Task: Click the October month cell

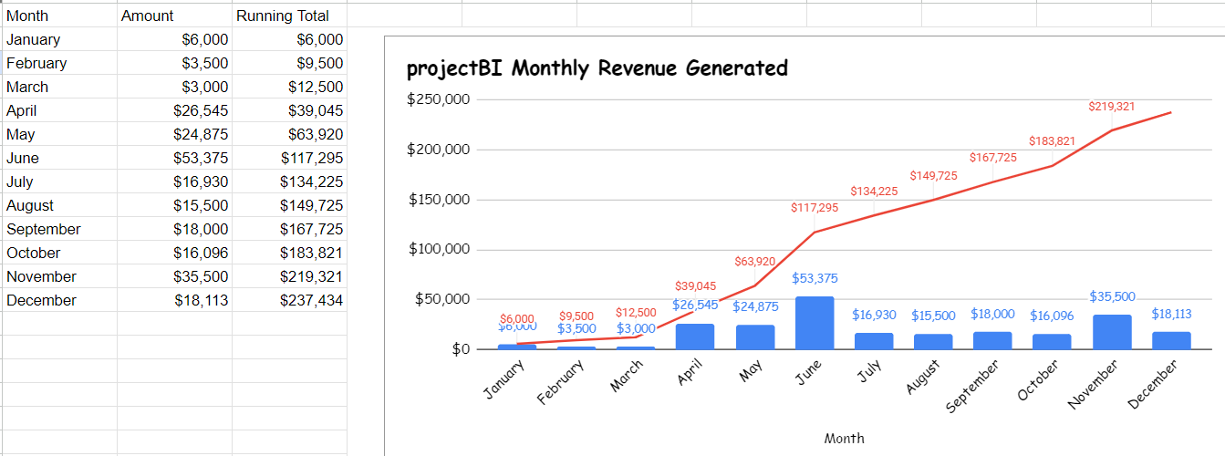Action: (x=59, y=253)
